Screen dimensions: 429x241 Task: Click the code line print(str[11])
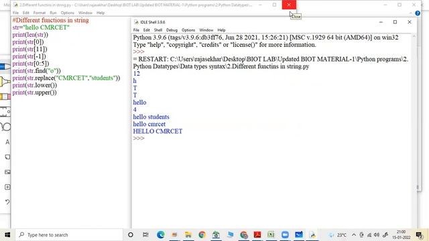click(x=29, y=49)
